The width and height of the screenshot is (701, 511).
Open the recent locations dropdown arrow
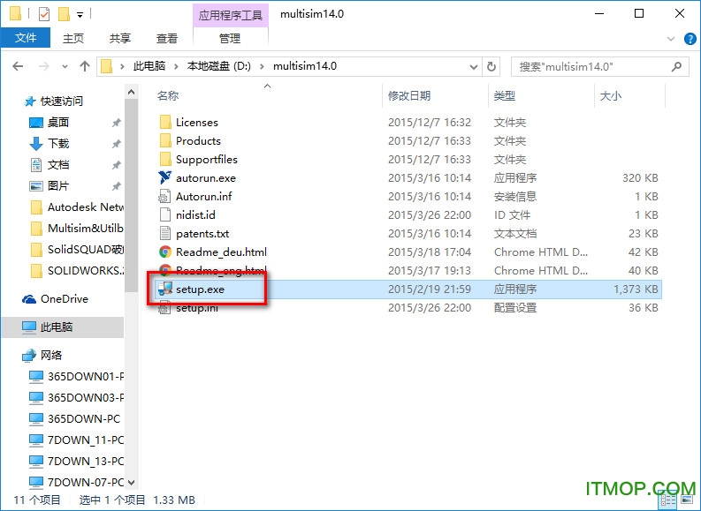65,67
